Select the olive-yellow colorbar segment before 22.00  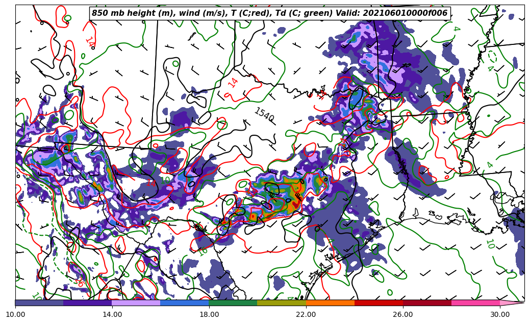pyautogui.click(x=282, y=303)
